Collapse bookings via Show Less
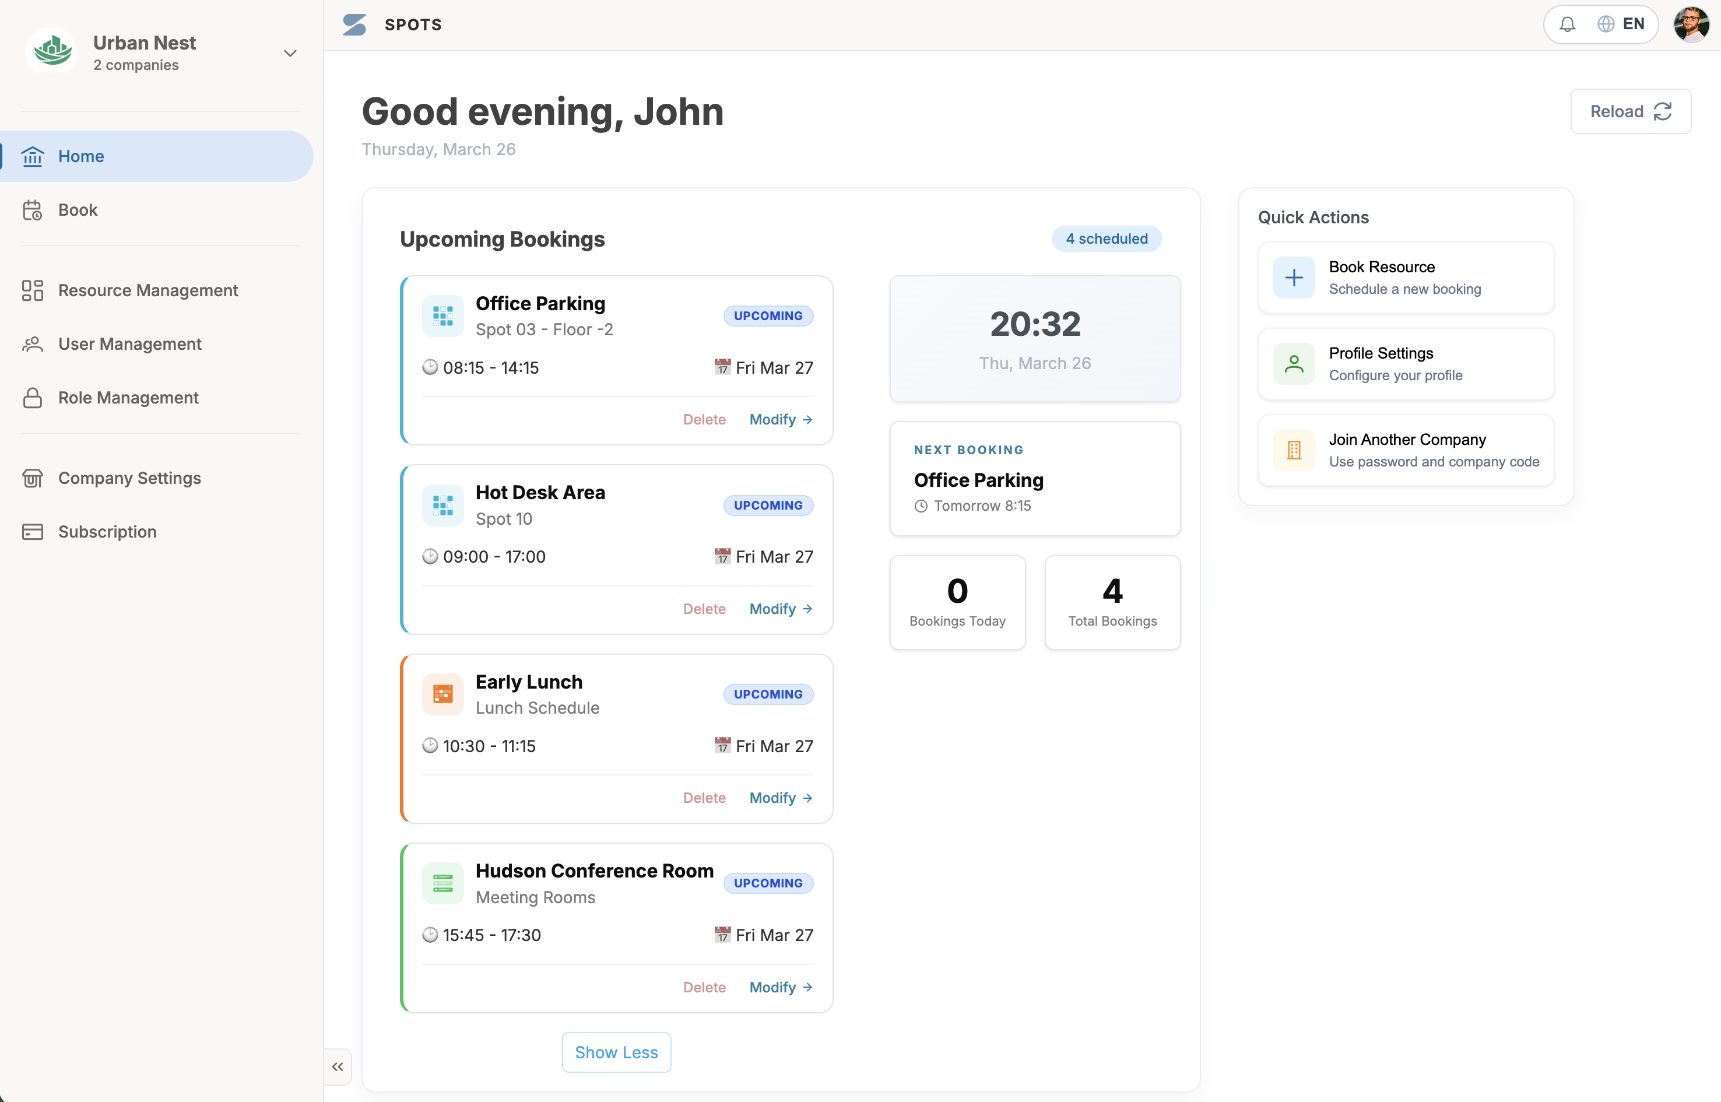 616,1052
